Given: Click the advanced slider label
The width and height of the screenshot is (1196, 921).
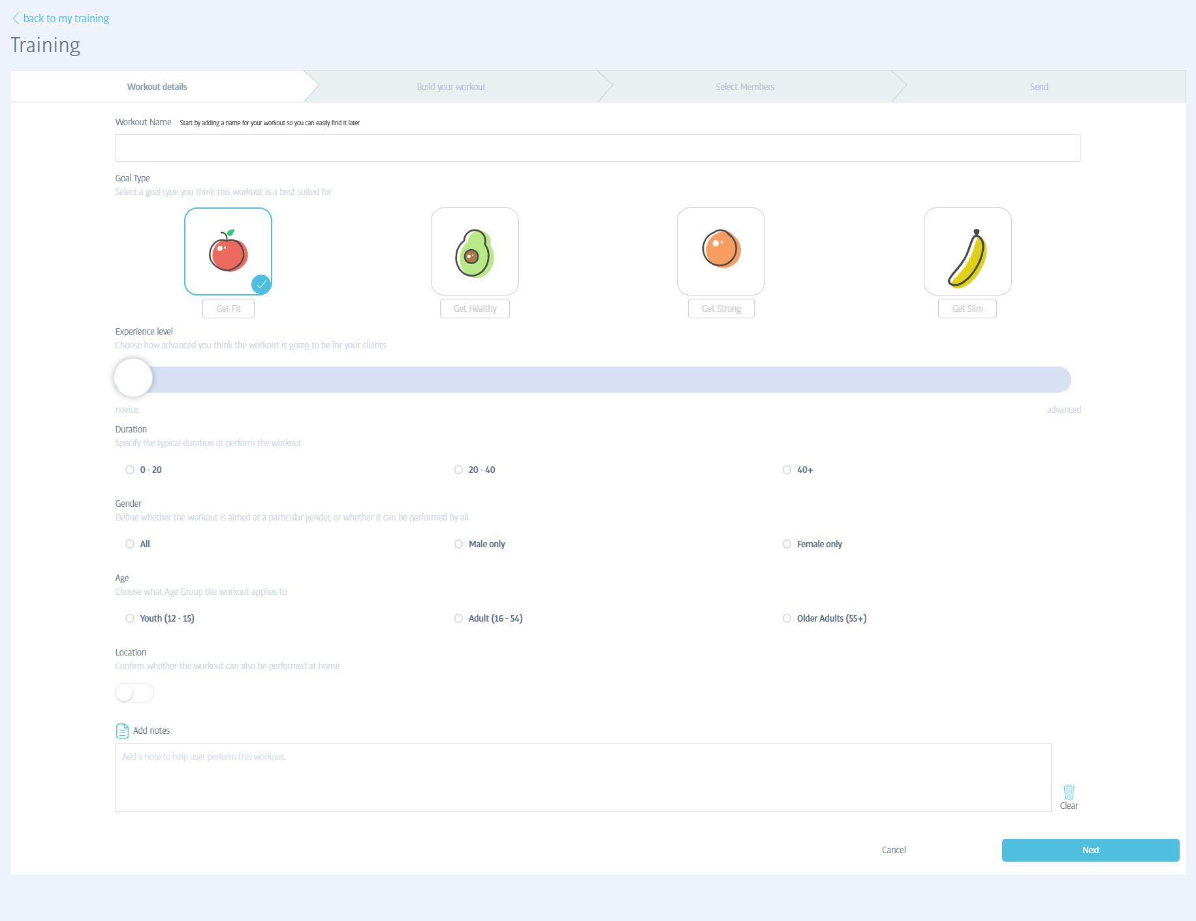Looking at the screenshot, I should tap(1063, 410).
